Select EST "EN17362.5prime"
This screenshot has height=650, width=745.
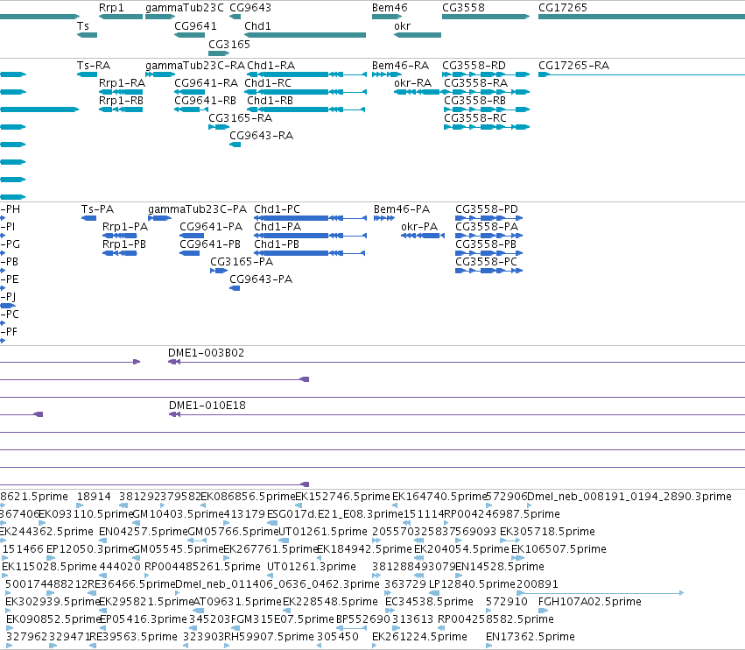(531, 637)
